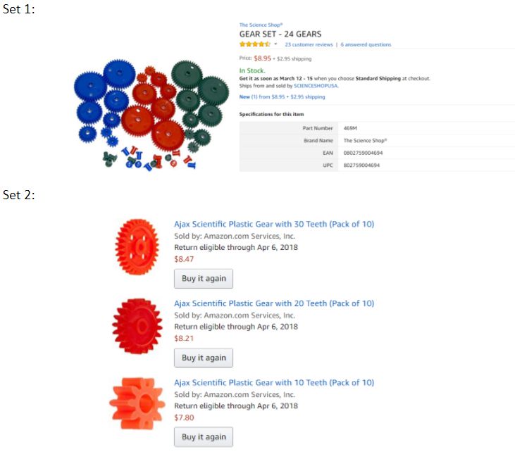Viewport: 515px width, 459px height.
Task: Open Ajax Scientific Gear with 30 Teeth link
Action: tap(274, 224)
